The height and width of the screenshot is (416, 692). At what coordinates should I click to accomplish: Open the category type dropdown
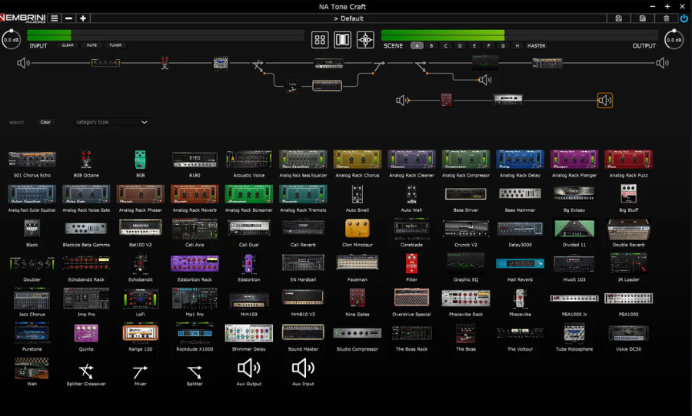[x=112, y=122]
